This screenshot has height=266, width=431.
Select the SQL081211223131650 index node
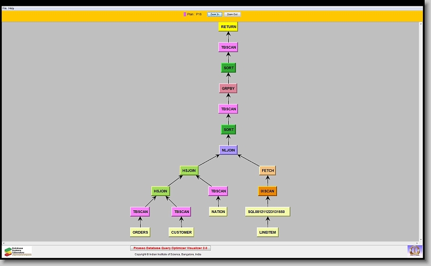tap(268, 211)
